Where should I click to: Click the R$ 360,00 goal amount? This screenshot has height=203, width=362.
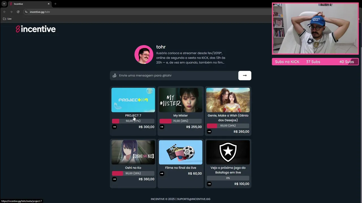(x=146, y=179)
